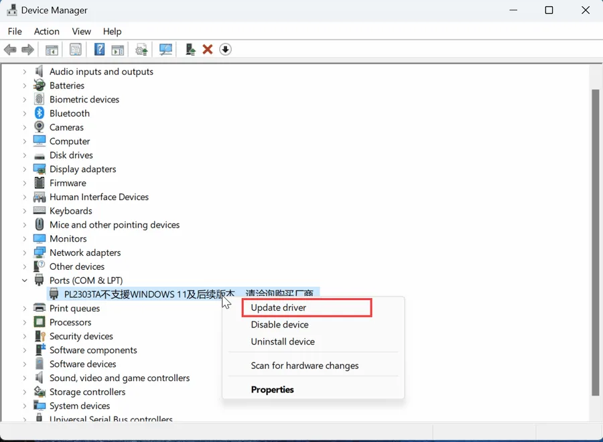The image size is (603, 442).
Task: Expand the Other devices chevron
Action: pyautogui.click(x=25, y=267)
